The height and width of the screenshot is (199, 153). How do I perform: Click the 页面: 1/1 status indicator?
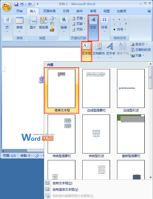[9, 156]
